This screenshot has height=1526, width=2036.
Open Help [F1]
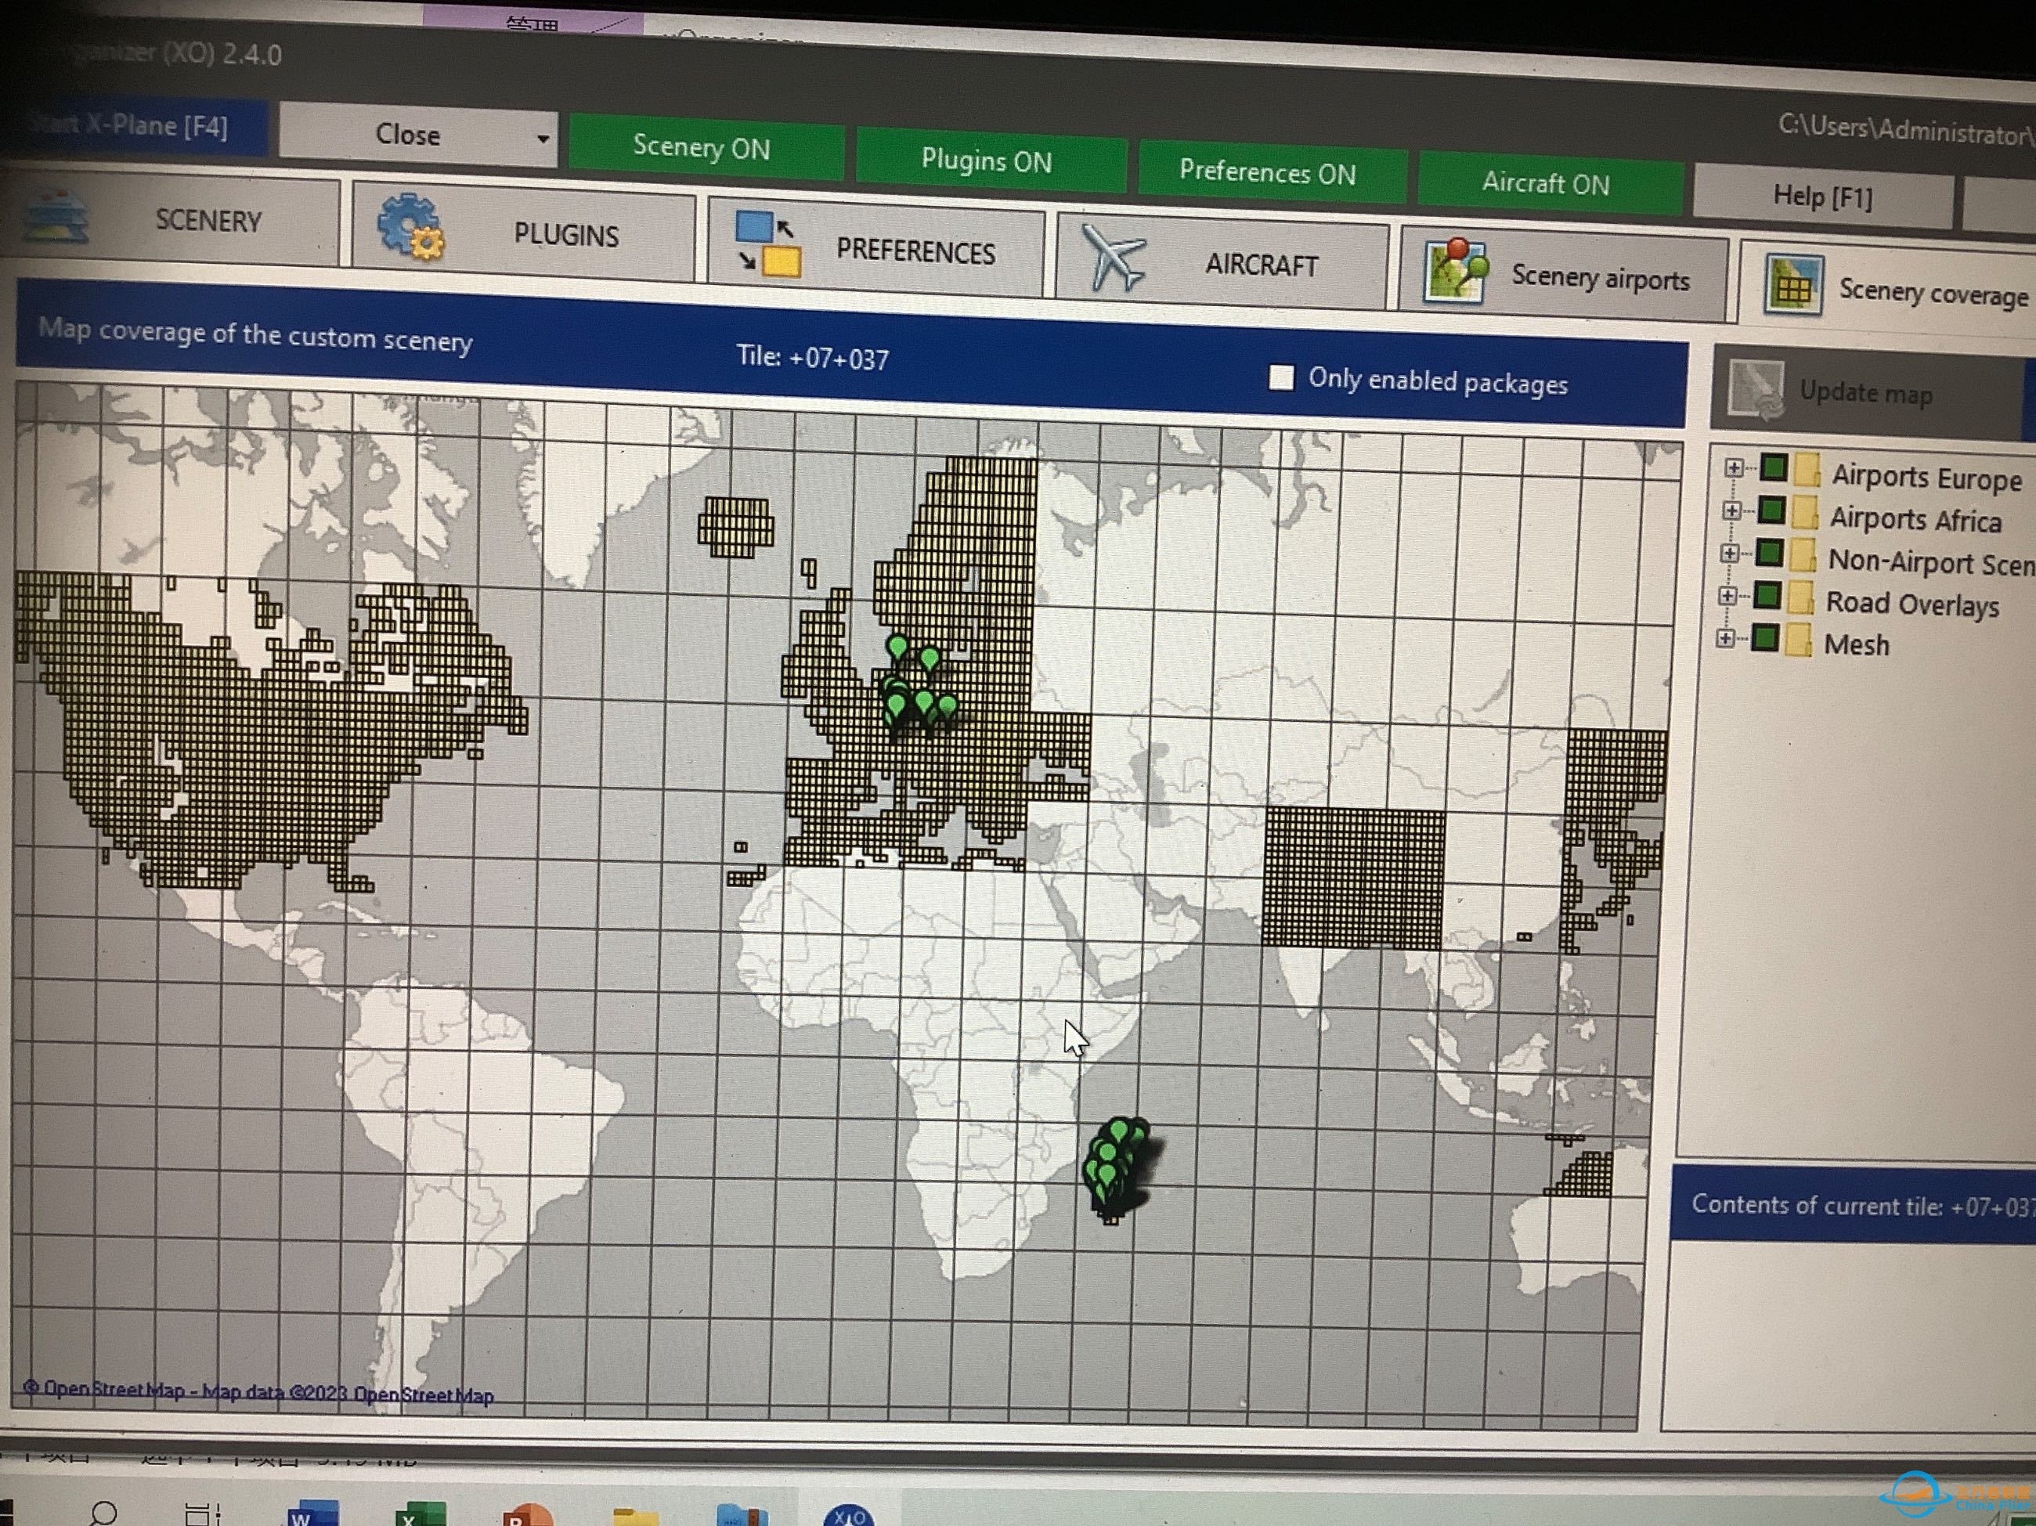(1822, 196)
